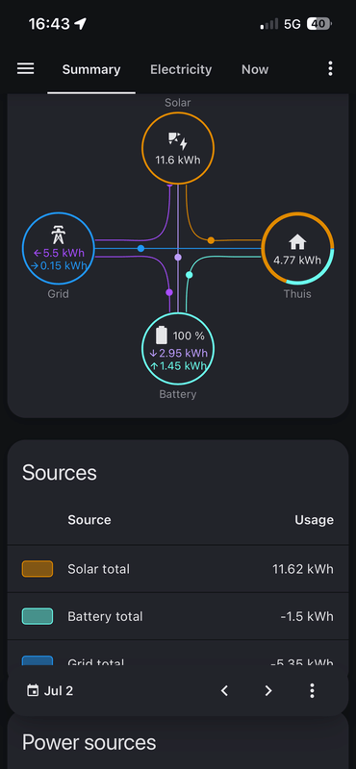Open the hamburger sidebar menu
356x769 pixels.
(x=26, y=68)
